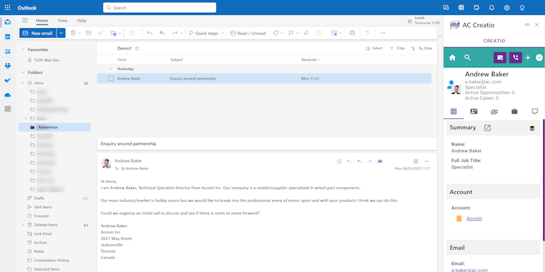Open message more actions ellipsis
This screenshot has width=545, height=272.
click(427, 161)
